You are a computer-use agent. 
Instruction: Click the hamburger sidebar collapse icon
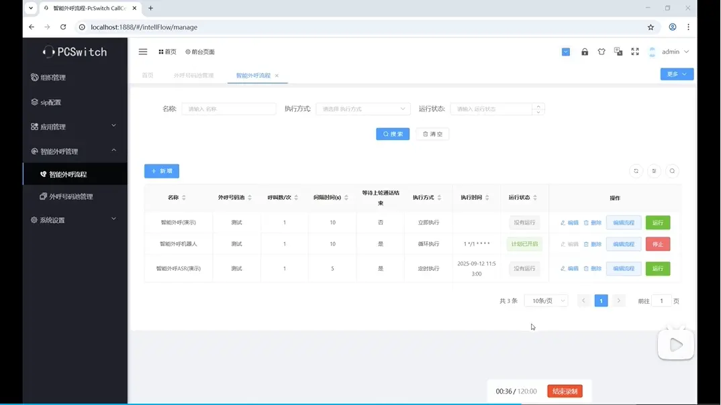click(x=143, y=52)
